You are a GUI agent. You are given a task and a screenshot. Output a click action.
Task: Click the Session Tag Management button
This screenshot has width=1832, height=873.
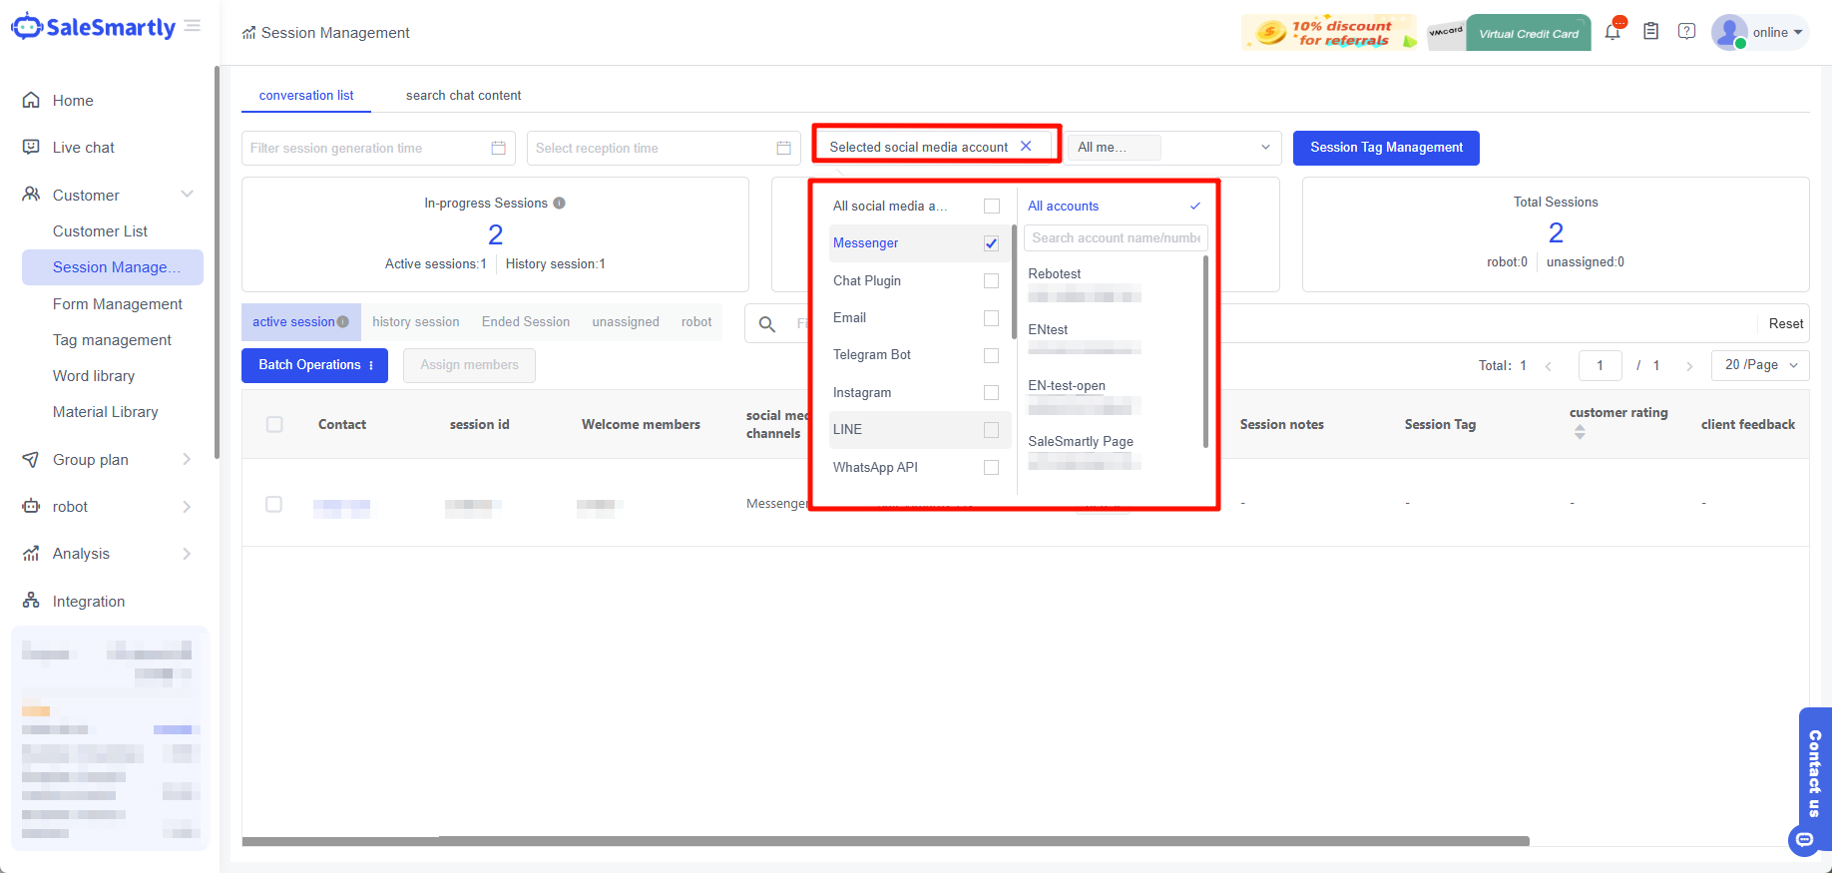coord(1386,148)
